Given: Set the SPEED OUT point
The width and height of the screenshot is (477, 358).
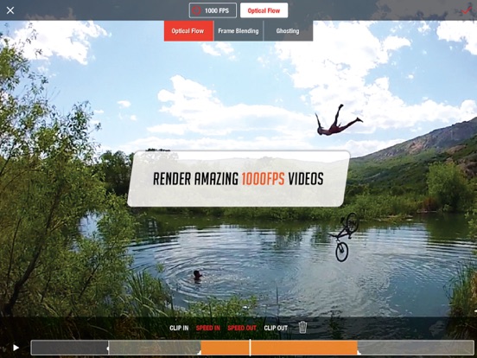Looking at the screenshot, I should tap(242, 328).
